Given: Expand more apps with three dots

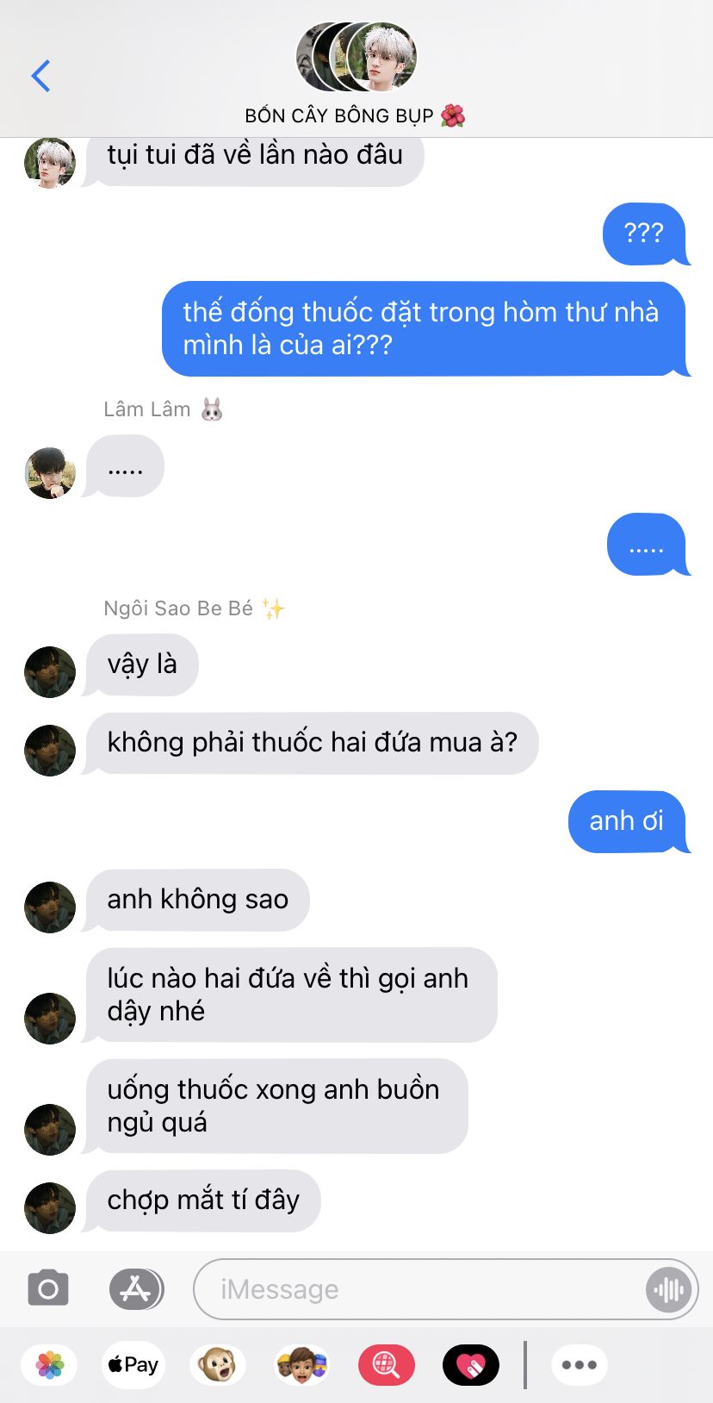Looking at the screenshot, I should (579, 1365).
